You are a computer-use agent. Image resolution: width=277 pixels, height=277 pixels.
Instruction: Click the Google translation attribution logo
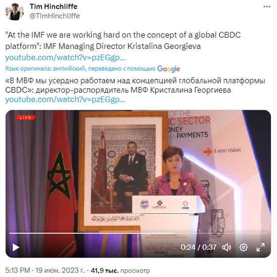(169, 68)
